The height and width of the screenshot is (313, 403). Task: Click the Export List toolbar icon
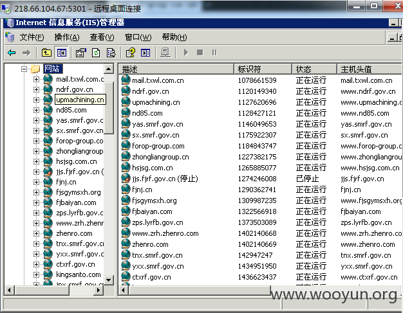[111, 53]
